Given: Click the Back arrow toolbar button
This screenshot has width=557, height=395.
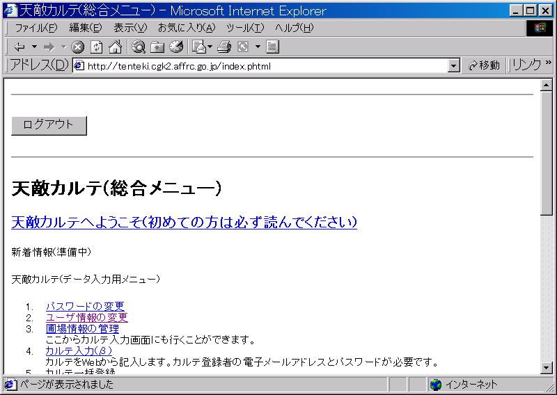Looking at the screenshot, I should tap(19, 47).
